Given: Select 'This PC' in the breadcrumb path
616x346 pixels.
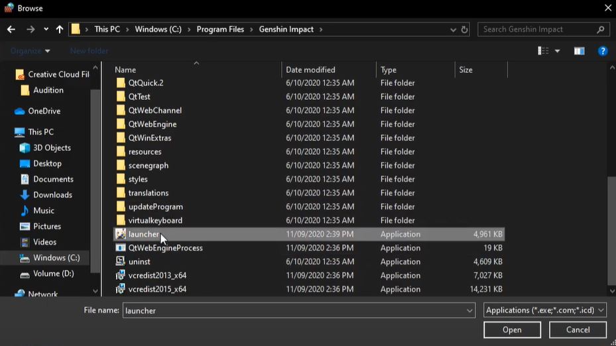Looking at the screenshot, I should tap(107, 29).
